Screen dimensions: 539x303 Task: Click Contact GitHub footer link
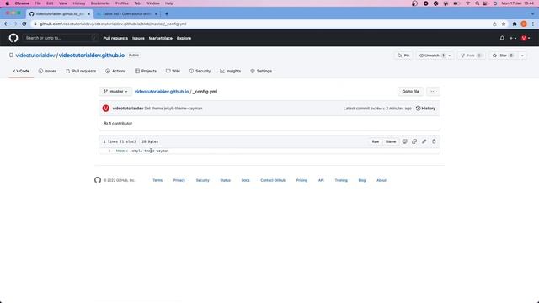(x=273, y=180)
